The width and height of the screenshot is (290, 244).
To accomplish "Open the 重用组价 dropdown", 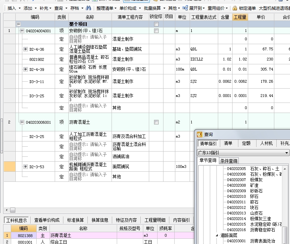I will pyautogui.click(x=217, y=8).
